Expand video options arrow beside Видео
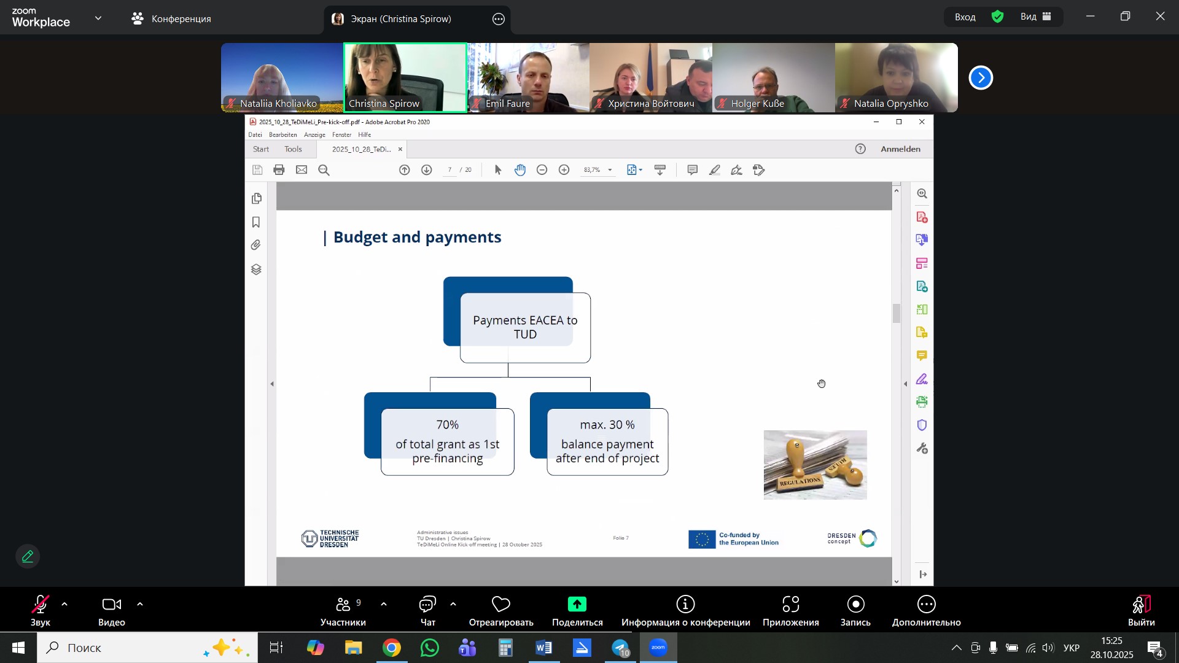Viewport: 1179px width, 663px height. click(140, 605)
